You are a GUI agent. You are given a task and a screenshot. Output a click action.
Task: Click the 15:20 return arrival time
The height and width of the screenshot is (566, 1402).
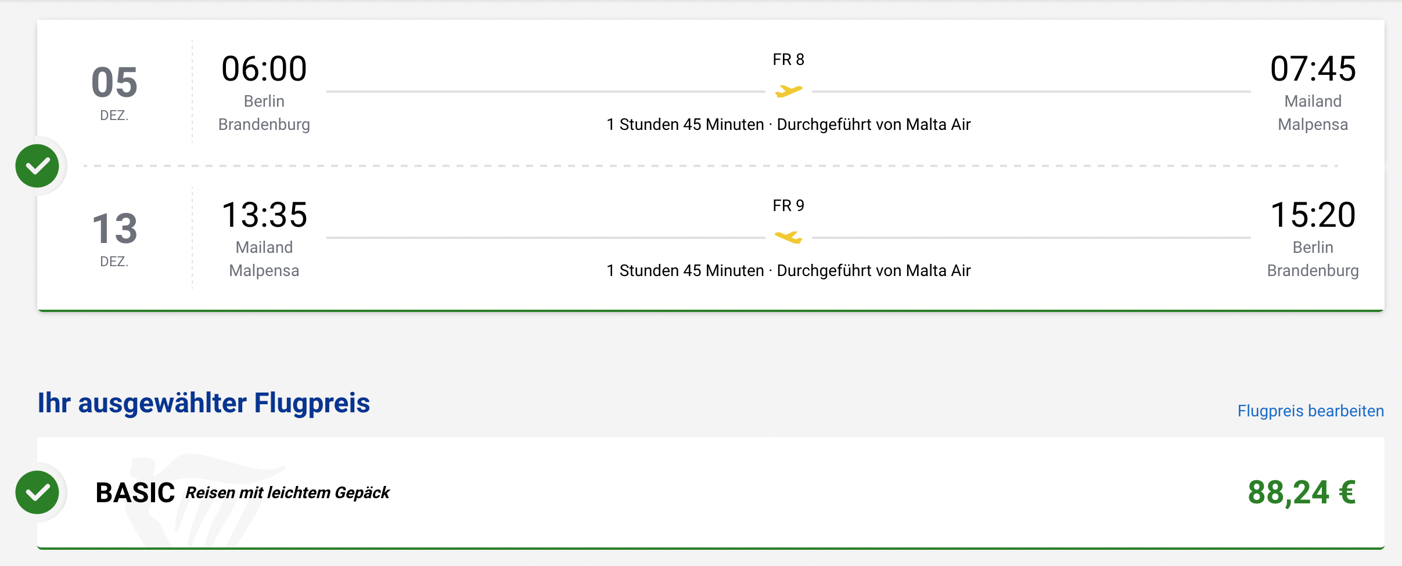1313,215
